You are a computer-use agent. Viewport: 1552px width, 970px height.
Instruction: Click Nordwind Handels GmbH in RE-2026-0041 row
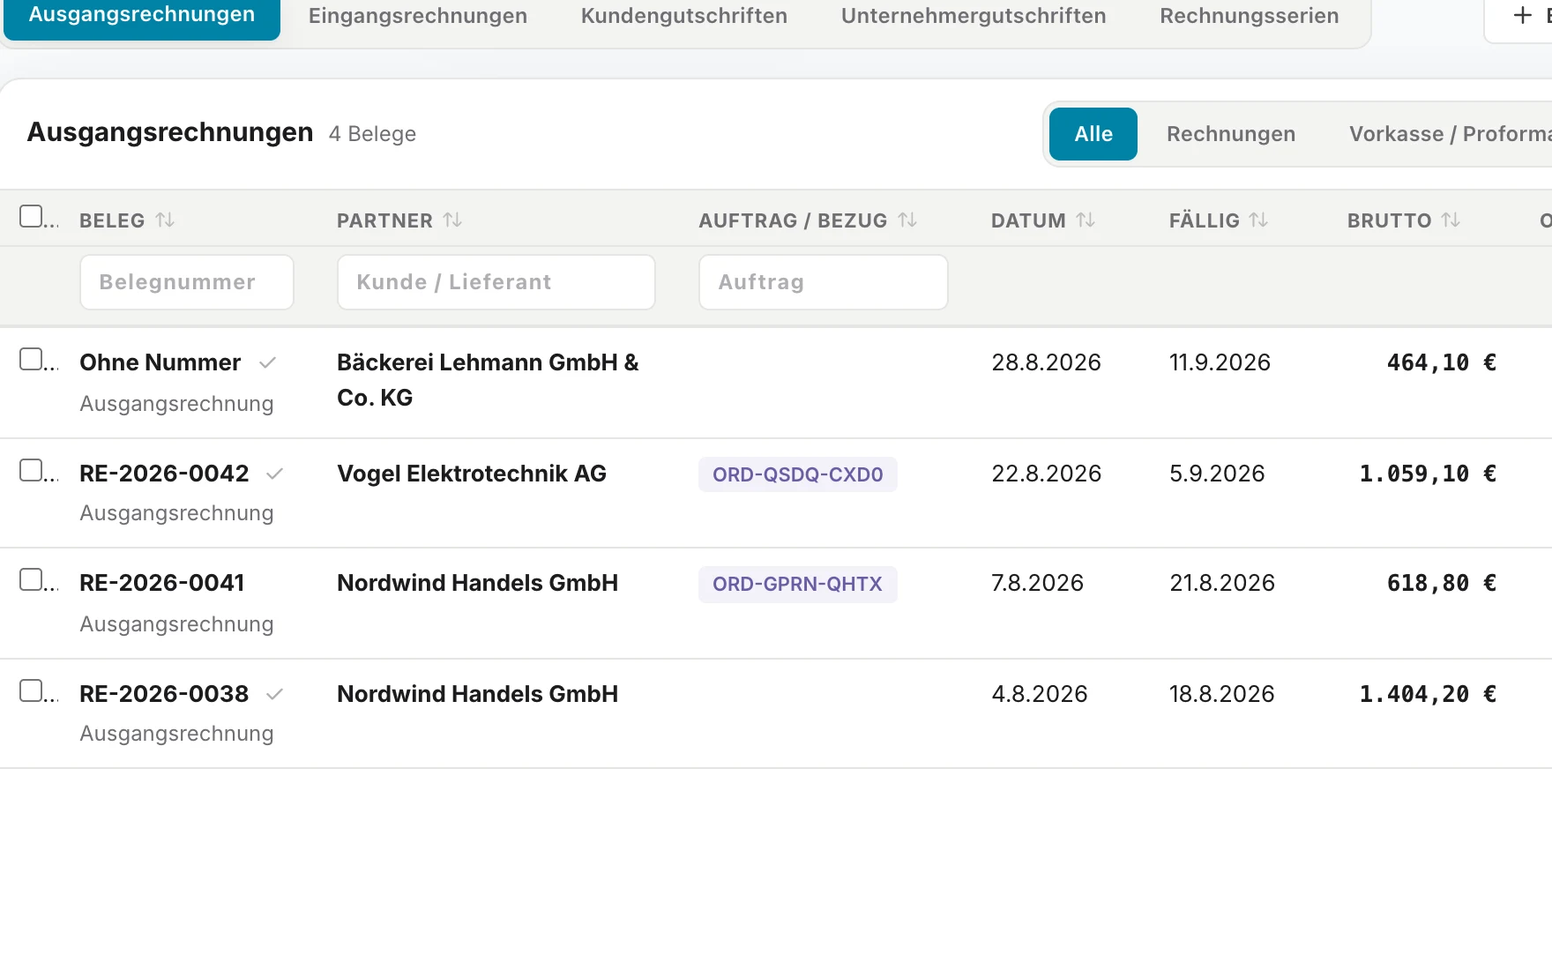pos(477,583)
